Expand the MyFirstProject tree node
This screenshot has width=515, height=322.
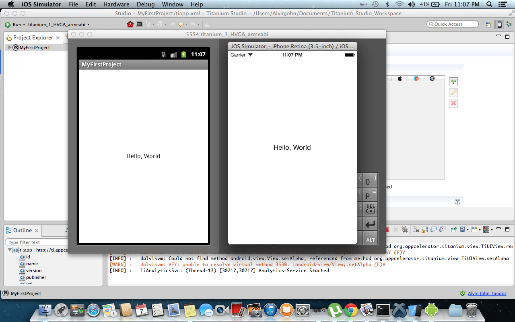[x=10, y=47]
